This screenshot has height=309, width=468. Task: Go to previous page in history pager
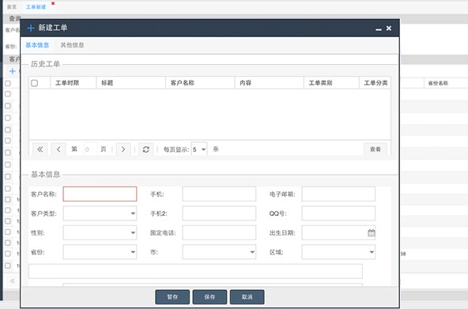(58, 149)
